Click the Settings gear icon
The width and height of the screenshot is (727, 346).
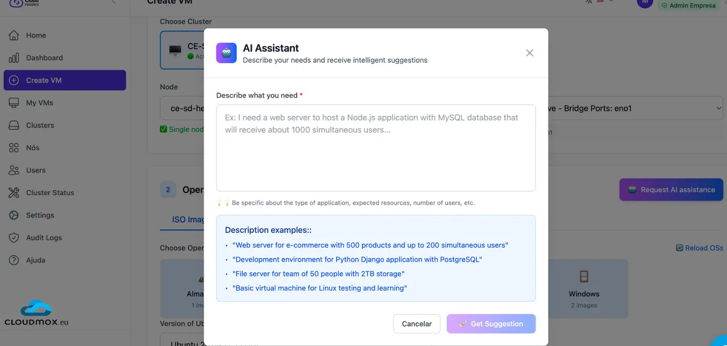point(14,215)
